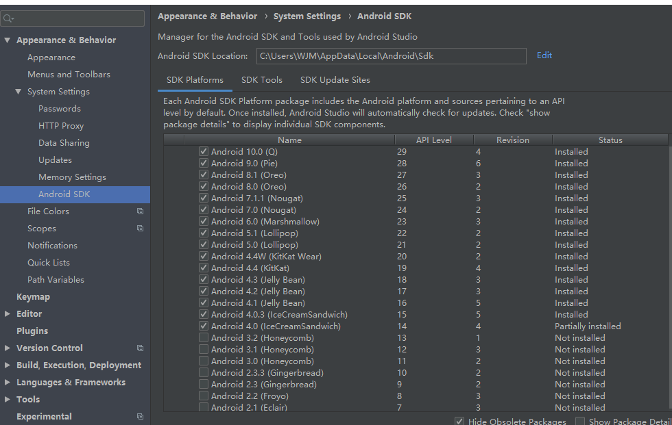Click the project-level icon beside File Colors
This screenshot has height=425, width=672.
click(x=140, y=211)
